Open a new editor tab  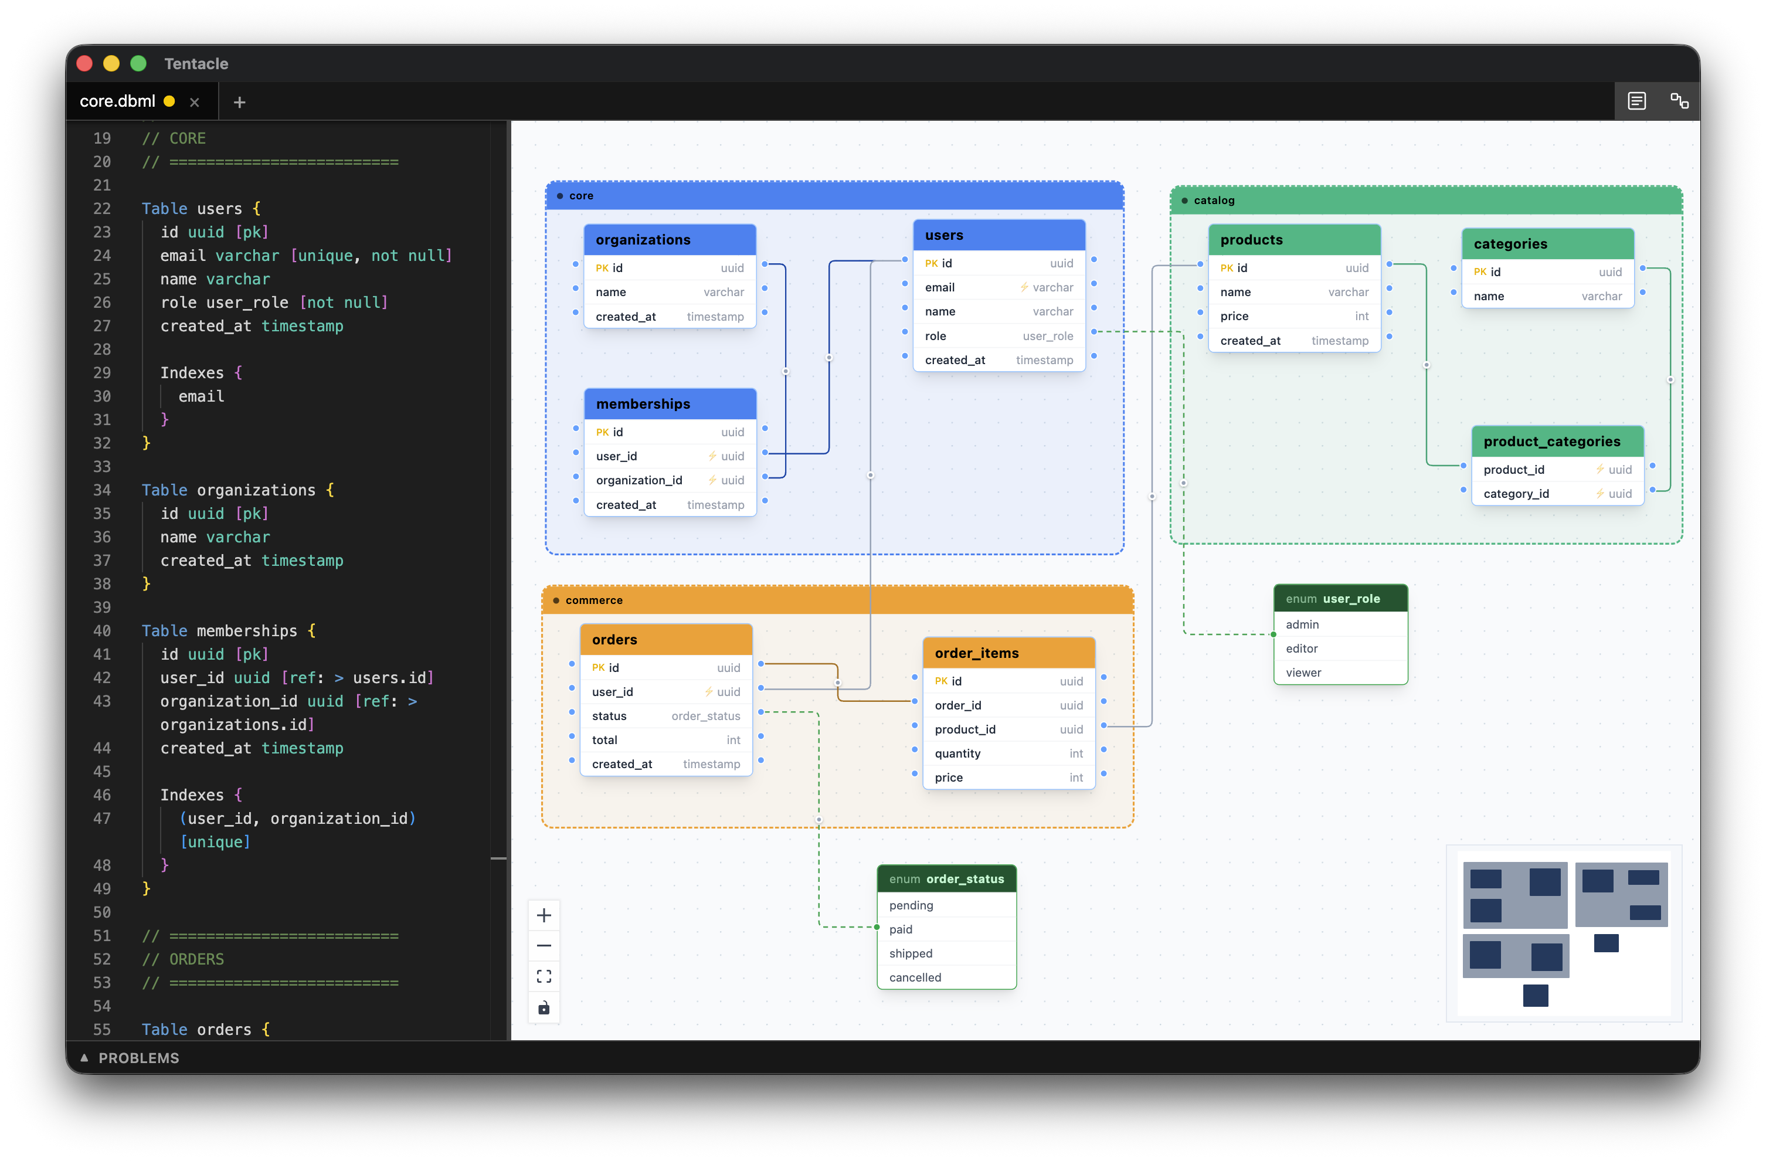point(239,101)
